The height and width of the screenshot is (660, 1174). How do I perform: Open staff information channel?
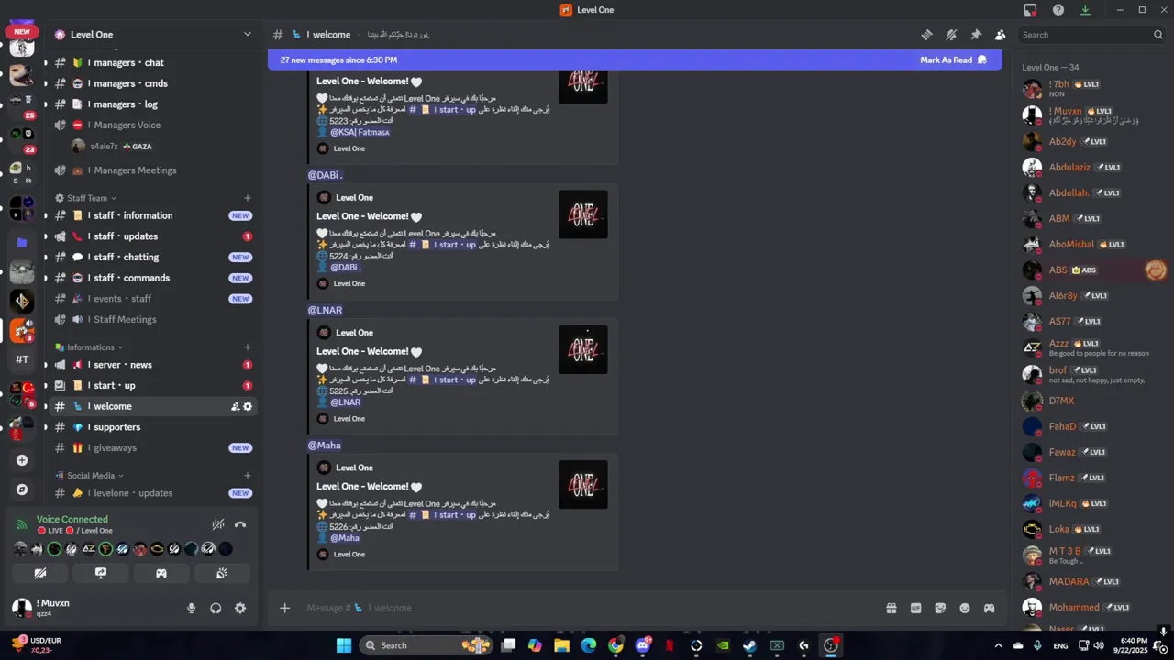[152, 215]
